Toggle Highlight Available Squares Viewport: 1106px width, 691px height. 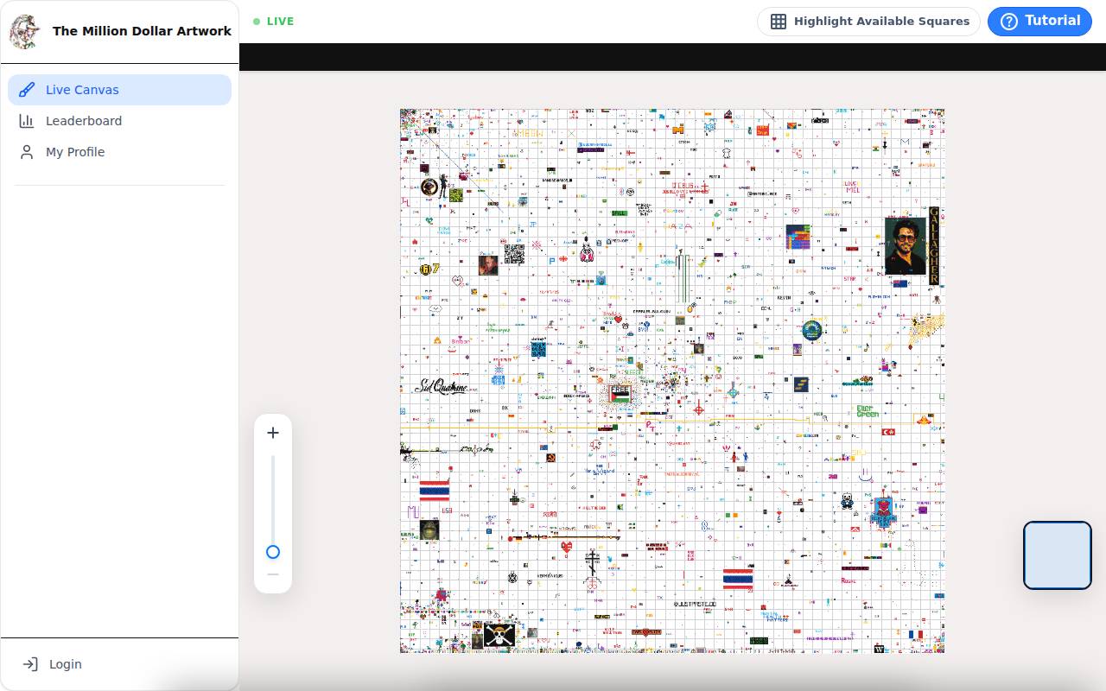point(868,22)
